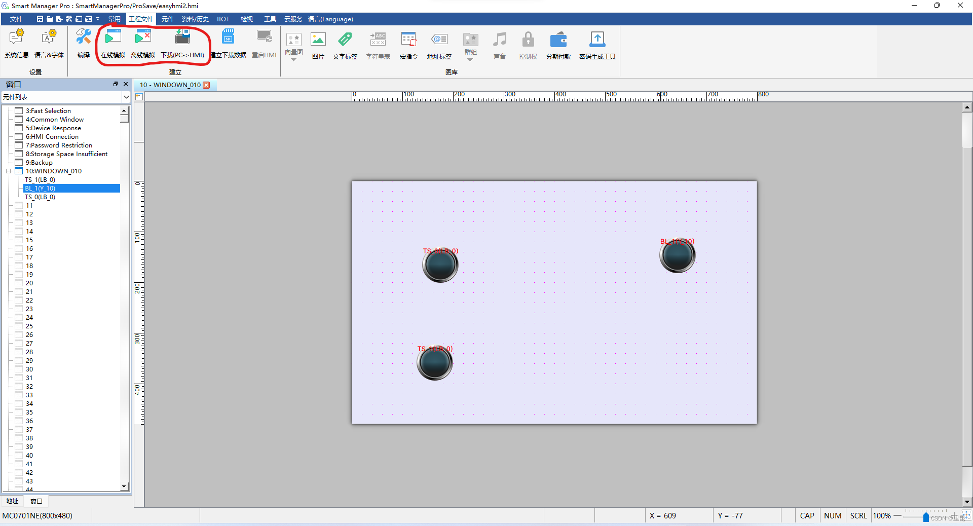Screen dimensions: 973x526
Task: Select the TS_0(LB_0) button on canvas
Action: point(440,265)
